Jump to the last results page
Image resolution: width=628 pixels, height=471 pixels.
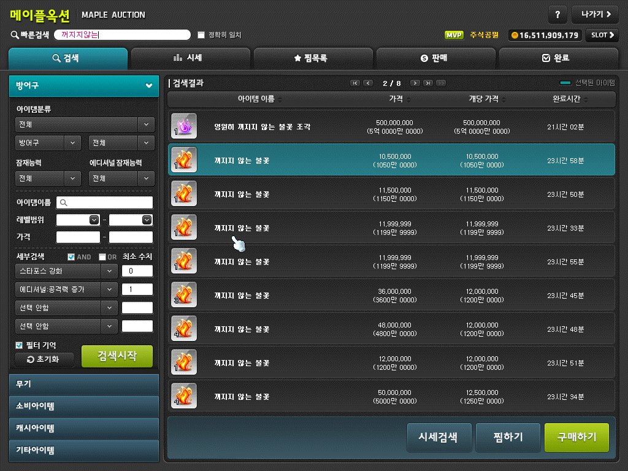click(x=428, y=83)
